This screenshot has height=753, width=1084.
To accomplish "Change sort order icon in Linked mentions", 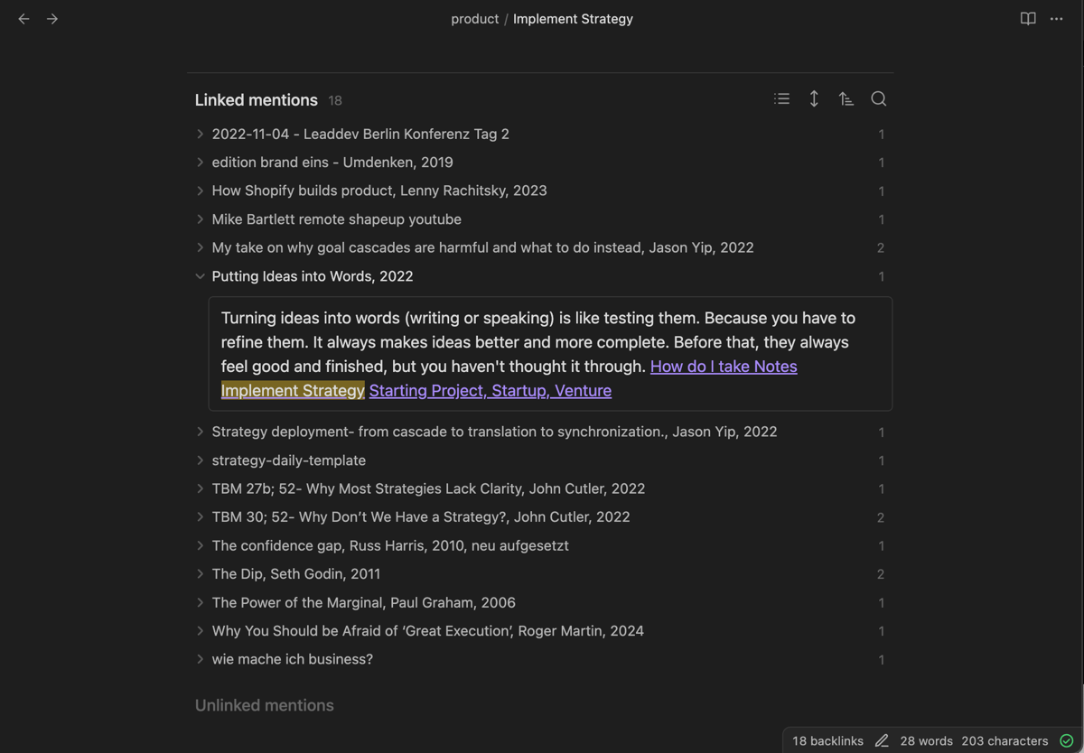I will click(846, 99).
